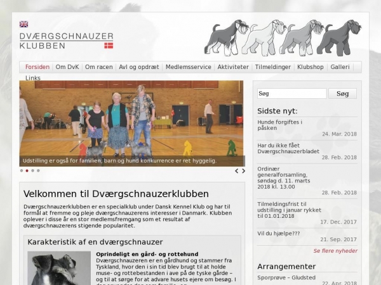Open the Tilmeldinger menu
This screenshot has height=285, width=381.
pyautogui.click(x=273, y=67)
